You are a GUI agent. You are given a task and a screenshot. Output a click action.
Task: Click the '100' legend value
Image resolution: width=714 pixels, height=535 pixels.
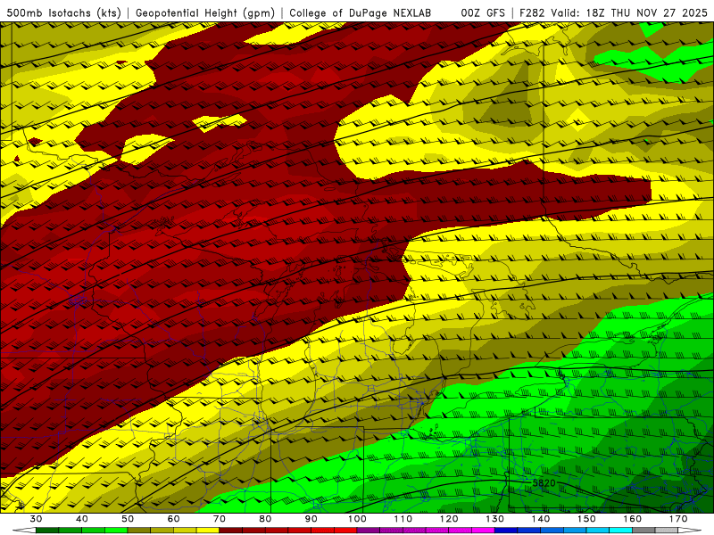(x=357, y=519)
